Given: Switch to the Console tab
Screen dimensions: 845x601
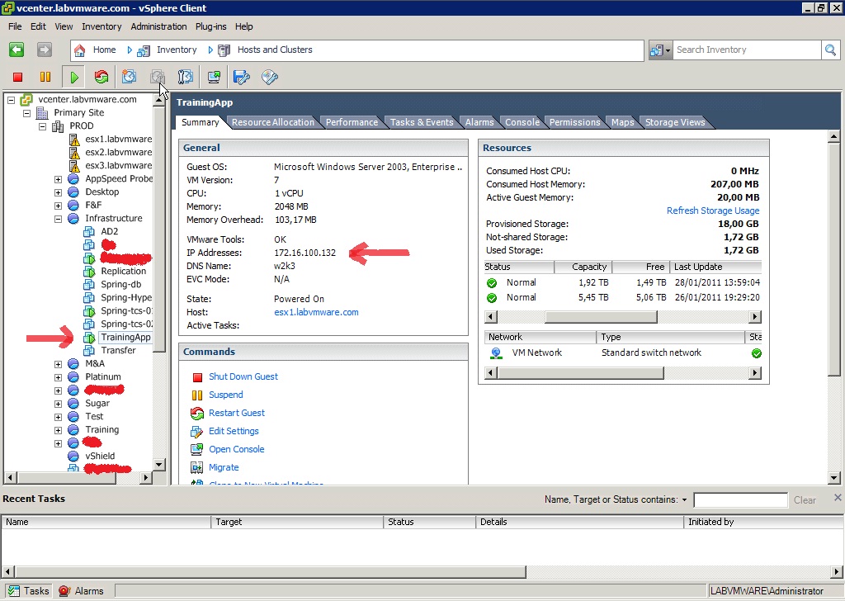Looking at the screenshot, I should click(522, 122).
